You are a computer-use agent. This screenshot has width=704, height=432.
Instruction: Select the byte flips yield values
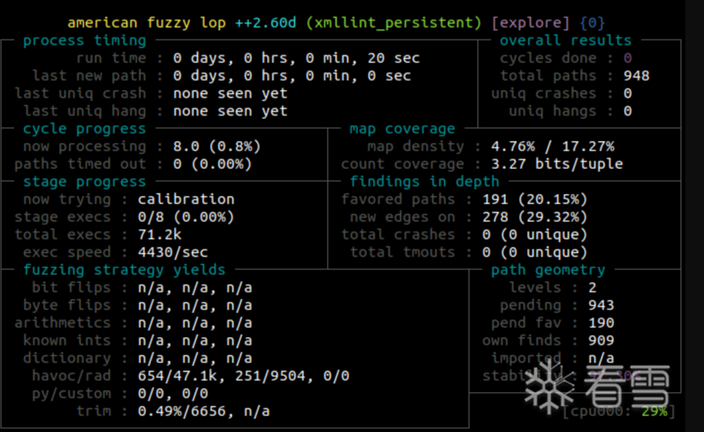pyautogui.click(x=195, y=305)
